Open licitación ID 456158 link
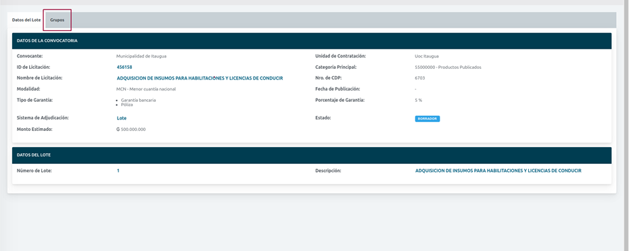 point(124,67)
